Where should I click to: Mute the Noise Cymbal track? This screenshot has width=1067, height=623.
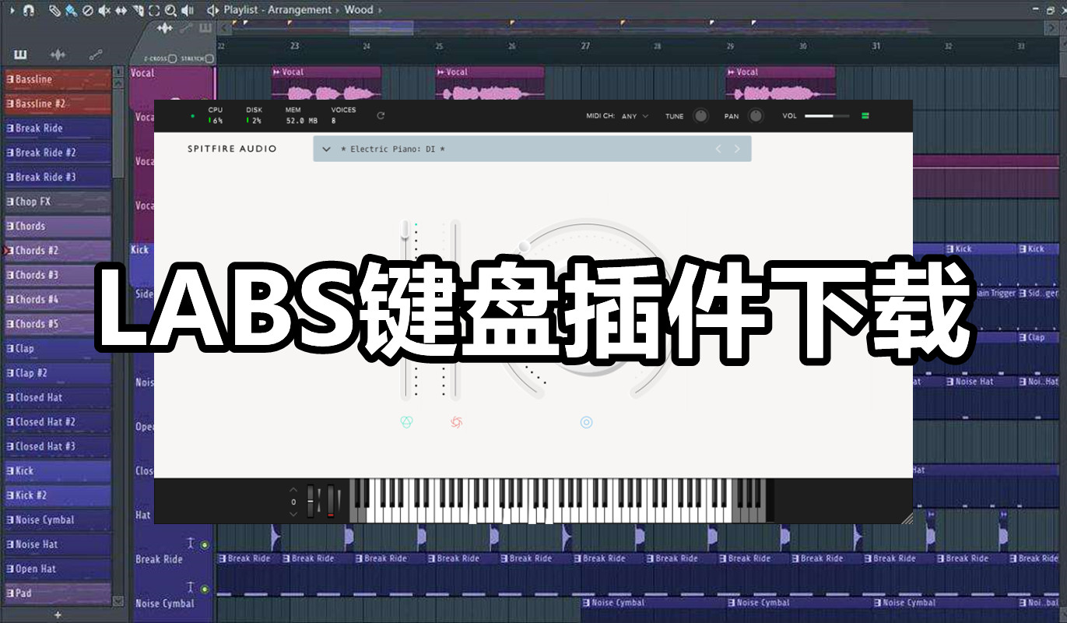[205, 590]
